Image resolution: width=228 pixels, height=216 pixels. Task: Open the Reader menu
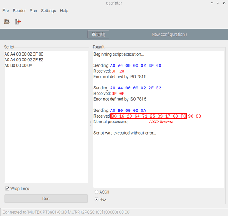[x=19, y=11]
